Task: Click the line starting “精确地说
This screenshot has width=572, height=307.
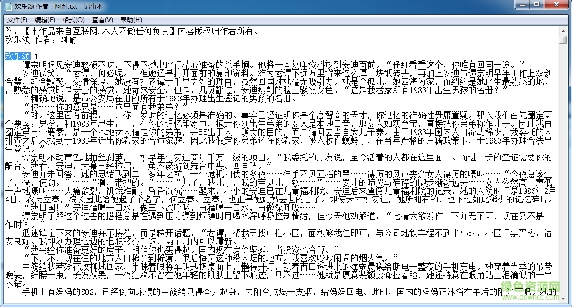Action: click(x=164, y=98)
